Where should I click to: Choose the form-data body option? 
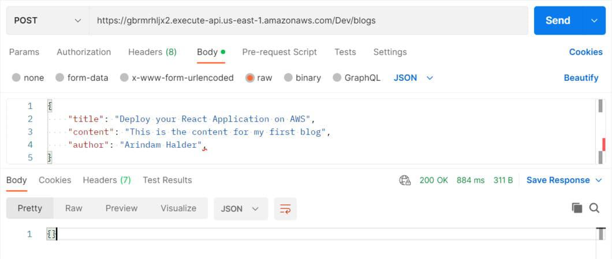pos(59,78)
